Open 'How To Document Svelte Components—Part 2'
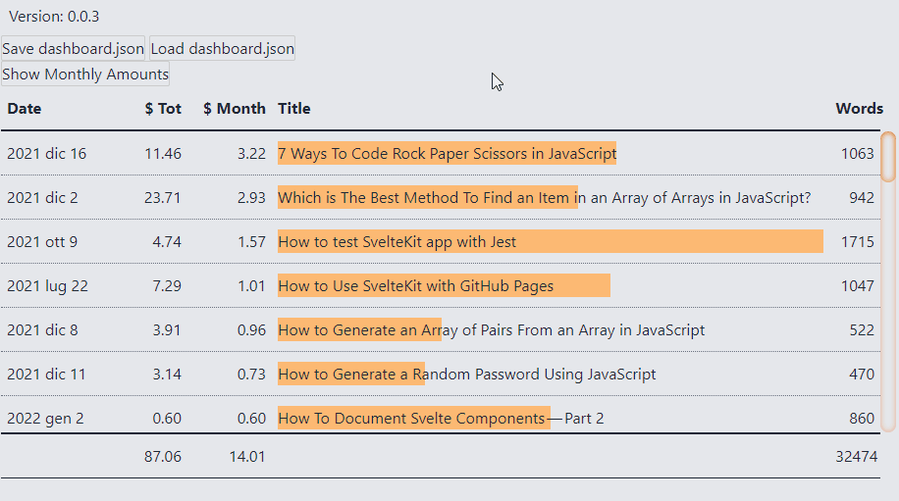 441,418
